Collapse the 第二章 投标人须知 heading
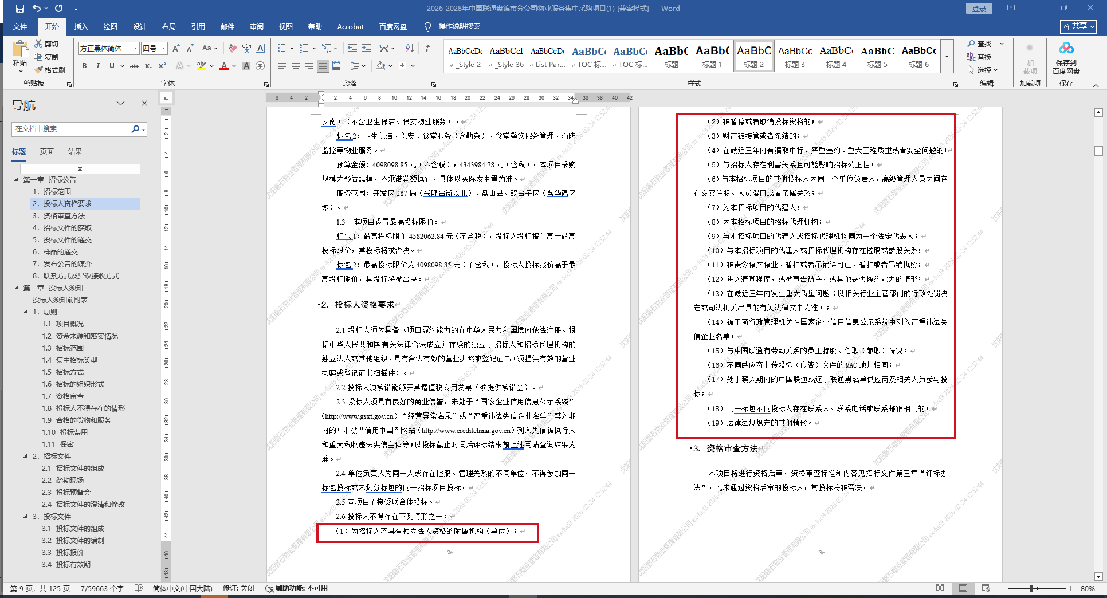Image resolution: width=1107 pixels, height=598 pixels. coord(16,288)
